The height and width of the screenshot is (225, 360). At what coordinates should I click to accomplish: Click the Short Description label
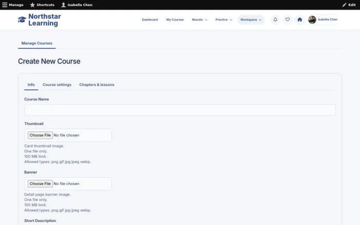[40, 221]
